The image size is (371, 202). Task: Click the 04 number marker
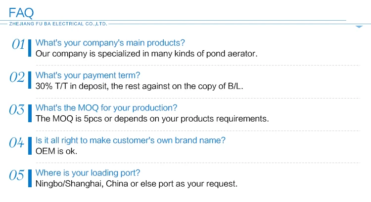[x=17, y=143]
